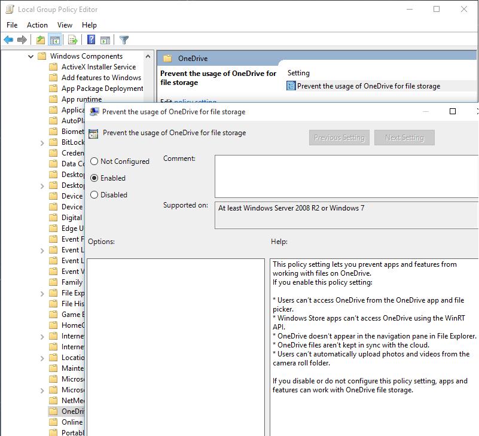Select the Not Configured radio button
Viewport: 479px width, 436px height.
(94, 161)
